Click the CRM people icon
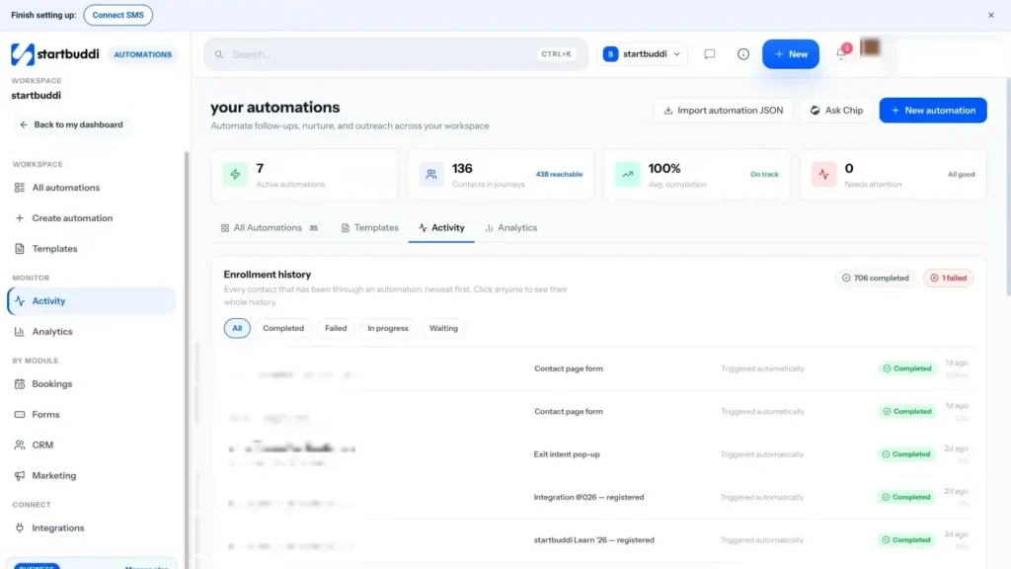Viewport: 1011px width, 569px height. point(20,446)
